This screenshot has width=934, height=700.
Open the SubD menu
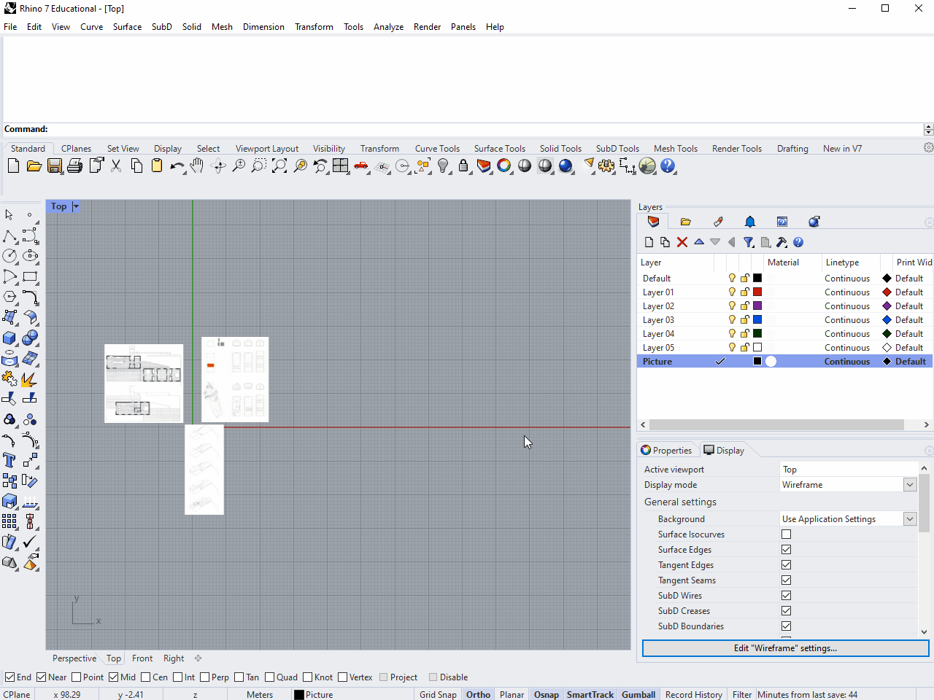162,27
